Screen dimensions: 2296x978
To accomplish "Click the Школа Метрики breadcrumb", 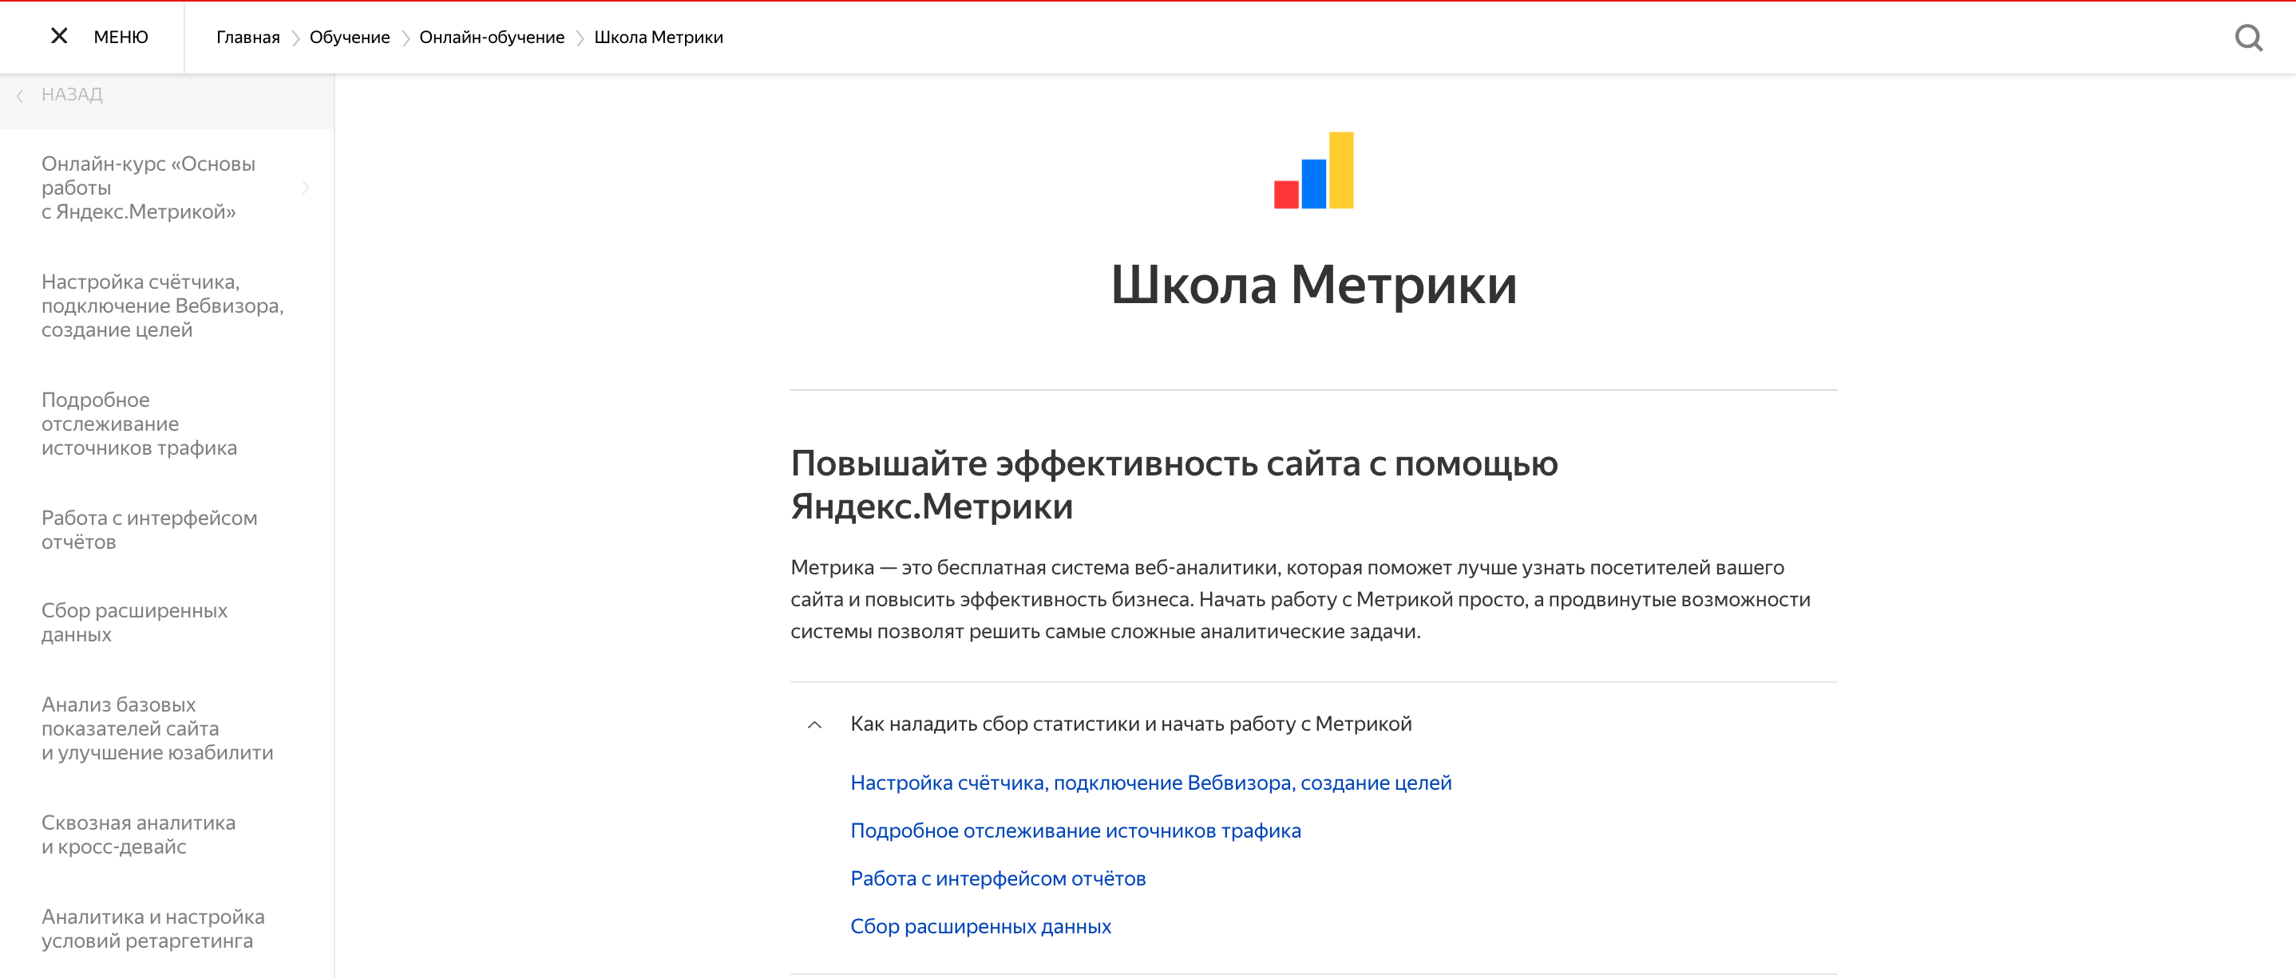I will pyautogui.click(x=659, y=37).
